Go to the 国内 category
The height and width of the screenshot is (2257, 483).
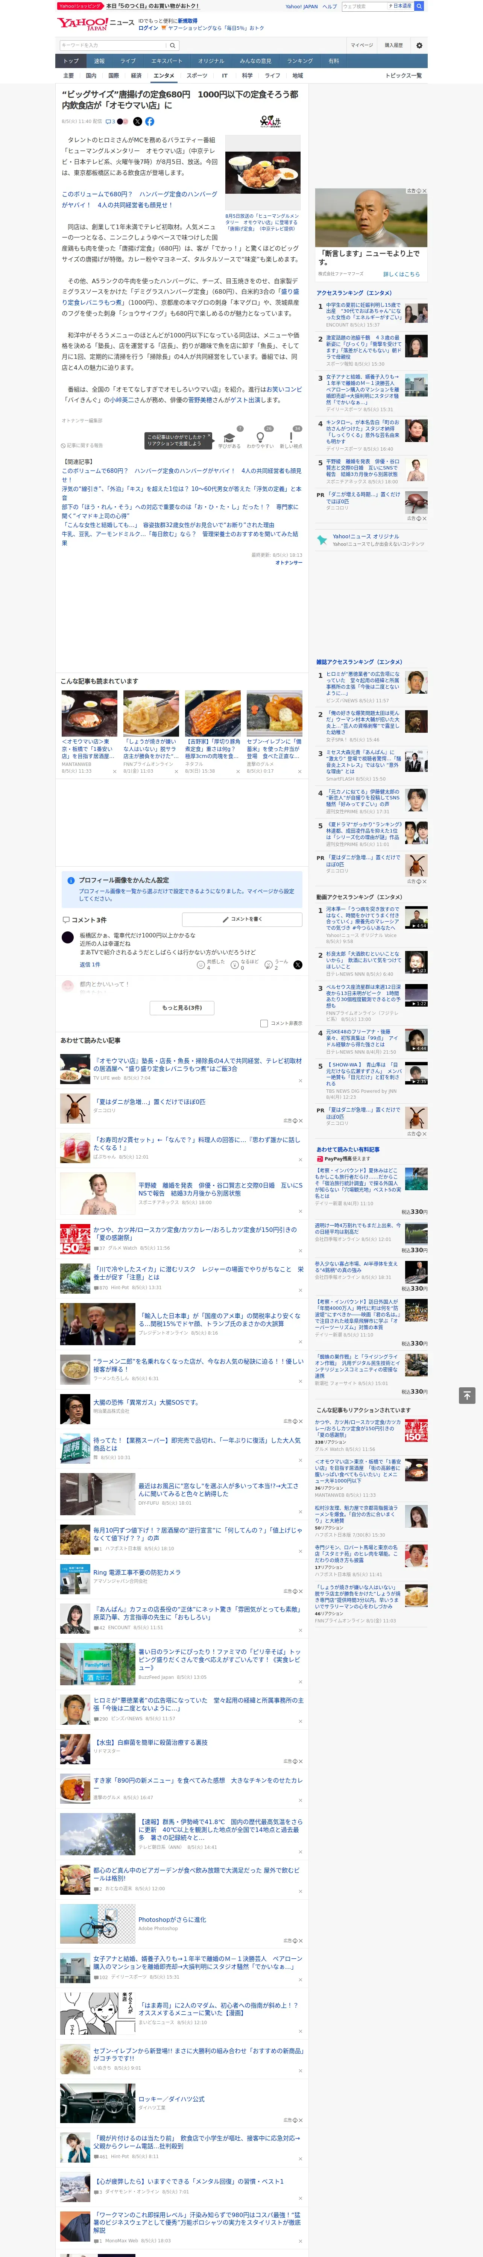click(91, 75)
